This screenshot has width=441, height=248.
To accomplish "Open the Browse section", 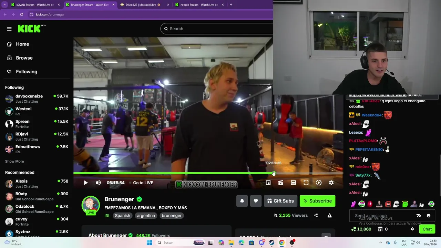I will point(20,58).
